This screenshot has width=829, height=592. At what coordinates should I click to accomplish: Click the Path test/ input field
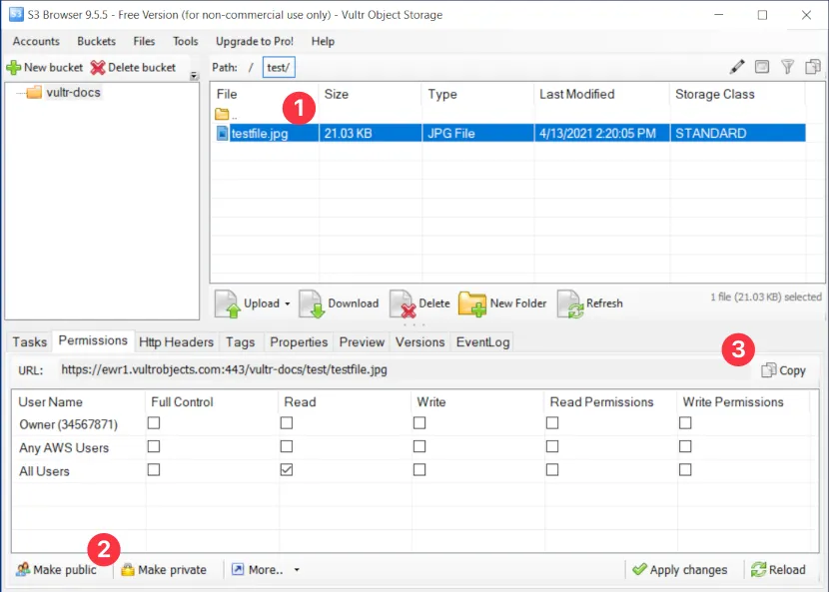[x=279, y=68]
